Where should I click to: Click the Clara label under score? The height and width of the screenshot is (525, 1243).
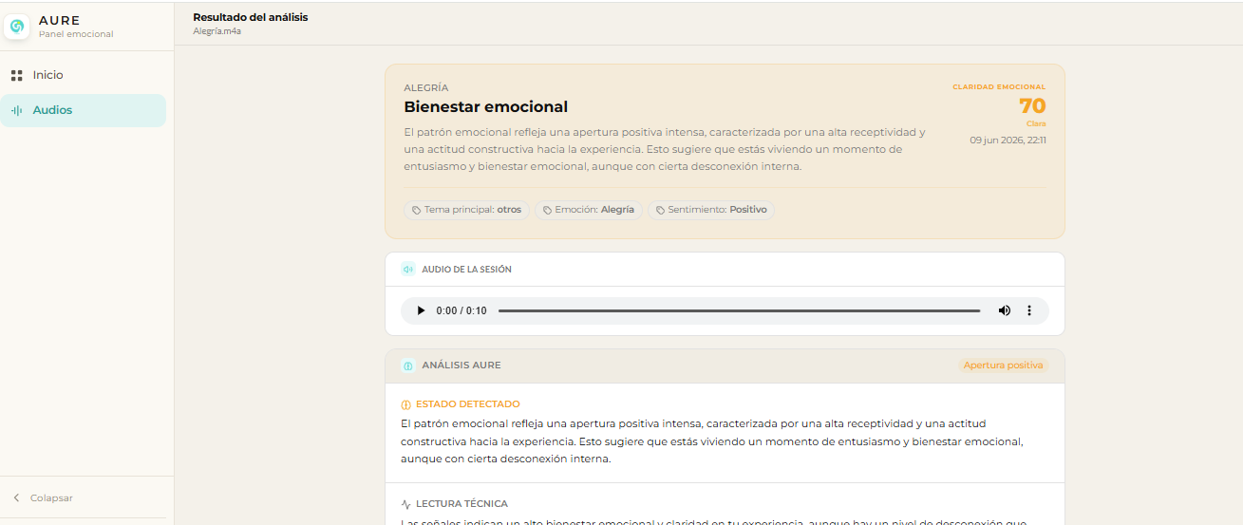1036,123
